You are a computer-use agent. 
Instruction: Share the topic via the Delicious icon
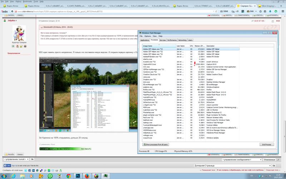click(x=41, y=170)
